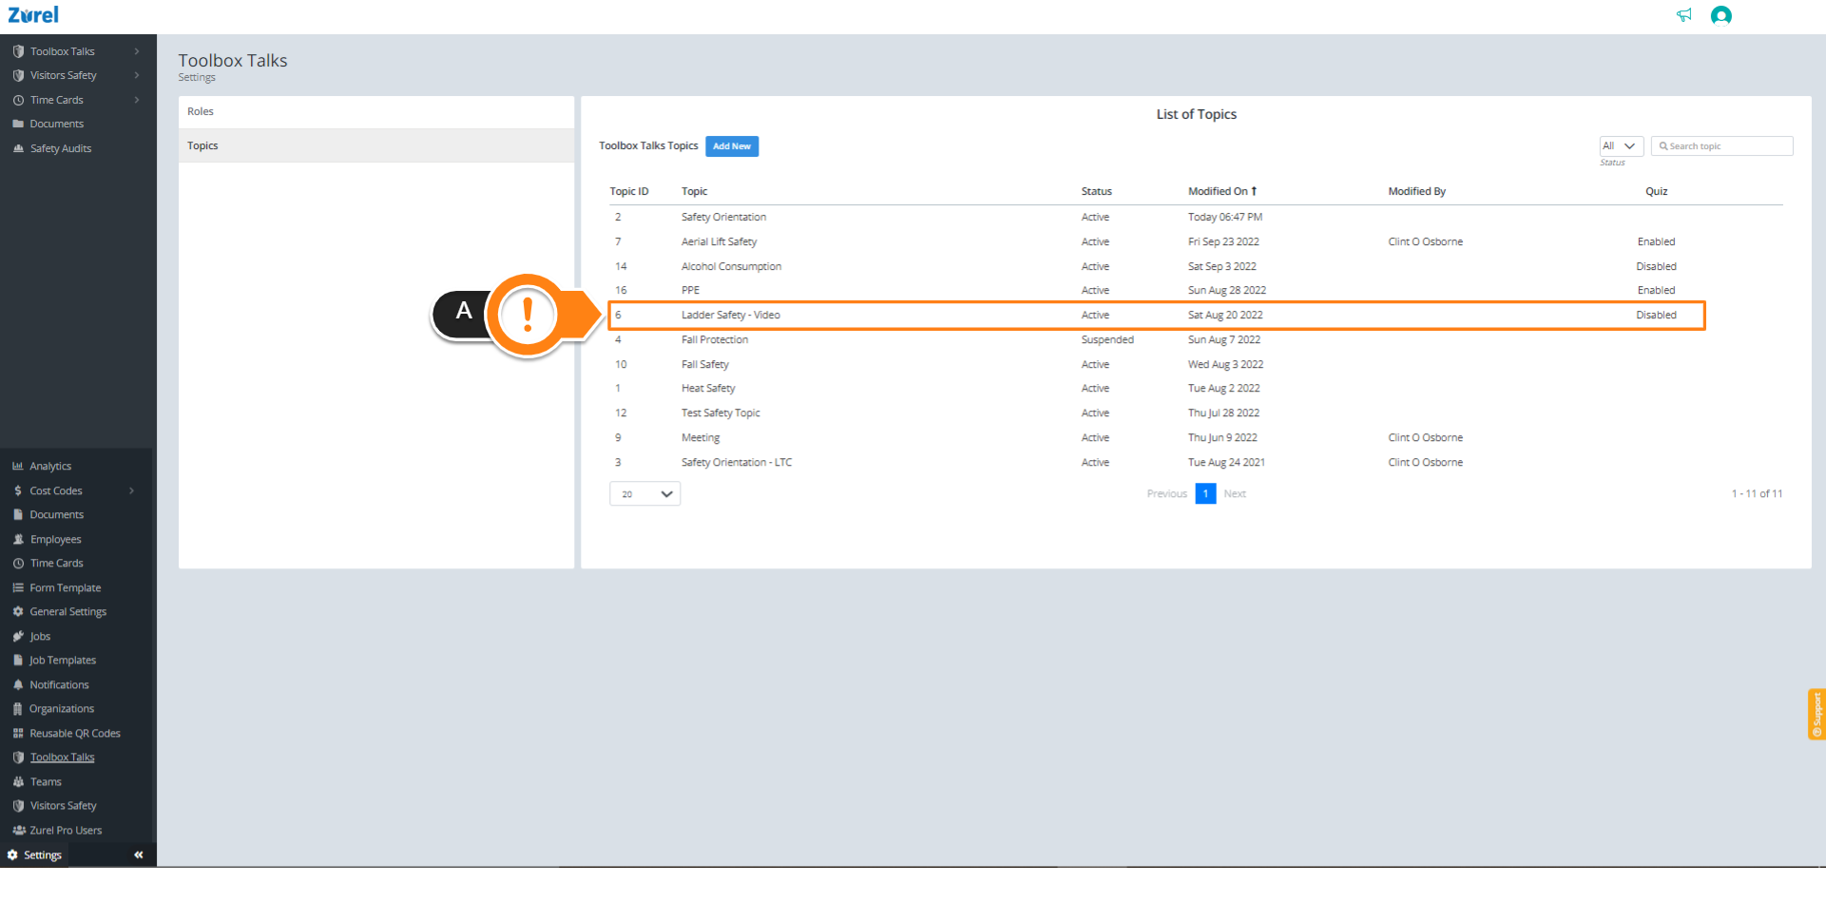
Task: Open the user account avatar menu
Action: 1722,15
